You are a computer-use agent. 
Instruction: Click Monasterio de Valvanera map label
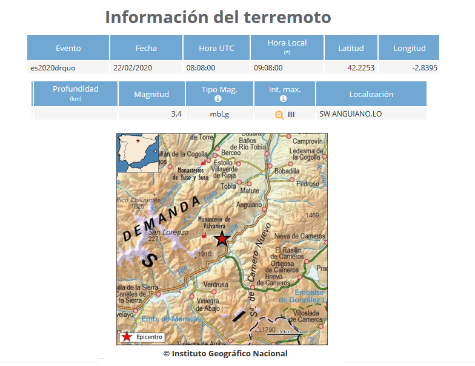pos(214,222)
